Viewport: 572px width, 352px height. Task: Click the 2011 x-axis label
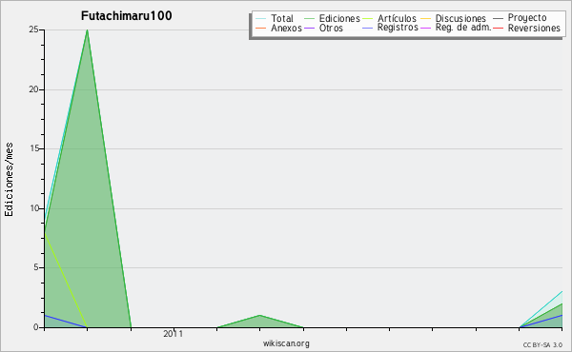pyautogui.click(x=173, y=334)
